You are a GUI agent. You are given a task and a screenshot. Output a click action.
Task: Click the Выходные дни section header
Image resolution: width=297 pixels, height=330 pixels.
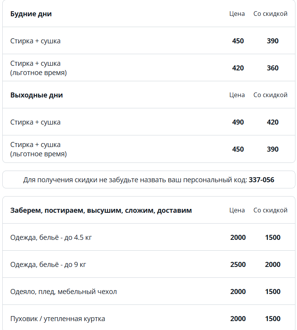37,95
